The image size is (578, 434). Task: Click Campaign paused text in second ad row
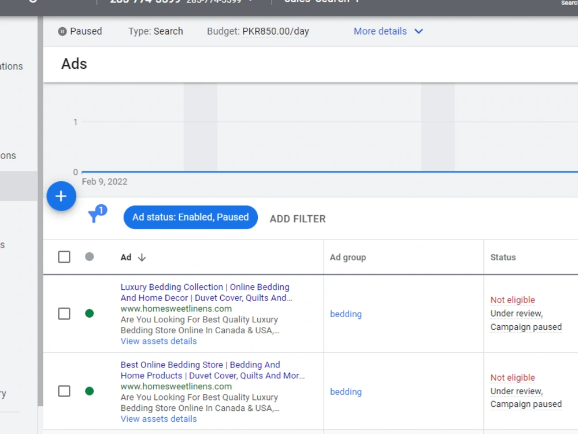click(525, 404)
